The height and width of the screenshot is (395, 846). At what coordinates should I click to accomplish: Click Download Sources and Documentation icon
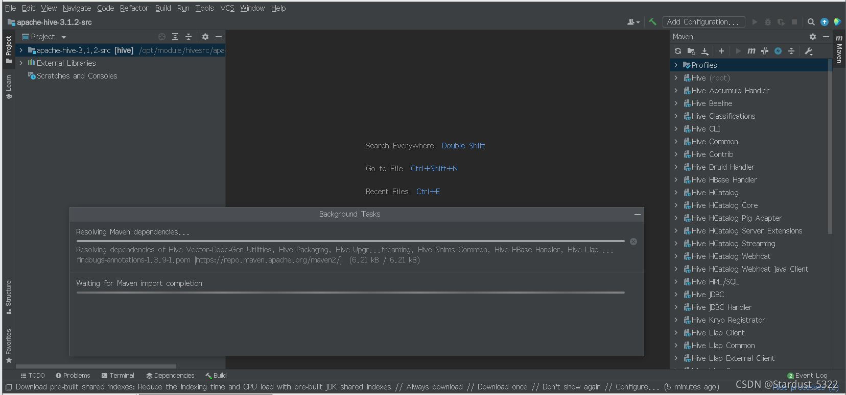coord(705,51)
